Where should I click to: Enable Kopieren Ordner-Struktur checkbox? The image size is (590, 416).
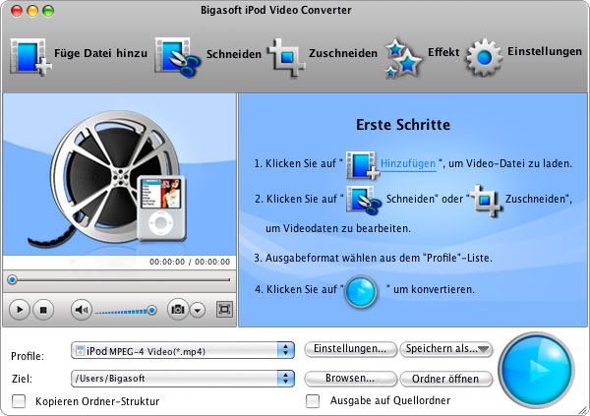[x=19, y=401]
